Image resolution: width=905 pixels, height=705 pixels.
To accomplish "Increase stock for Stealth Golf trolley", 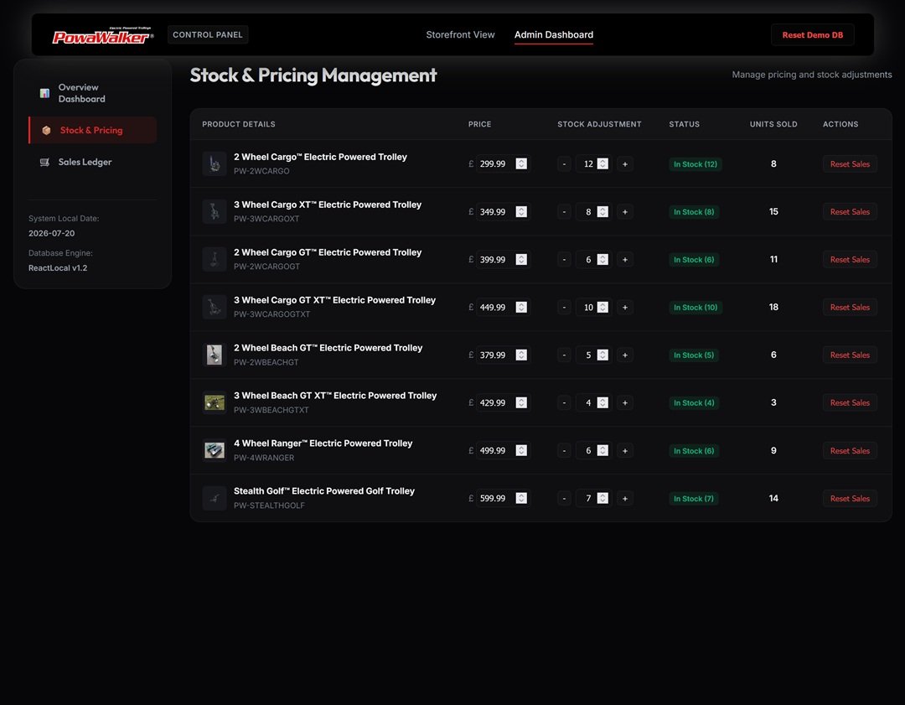I will [624, 498].
